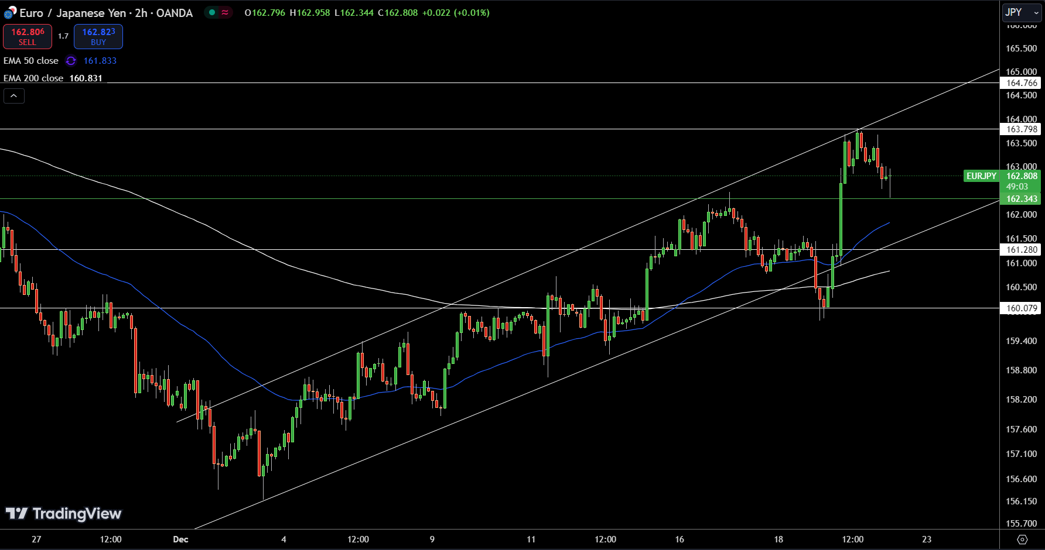Click the open price O162.796
This screenshot has height=550, width=1045.
tap(265, 13)
